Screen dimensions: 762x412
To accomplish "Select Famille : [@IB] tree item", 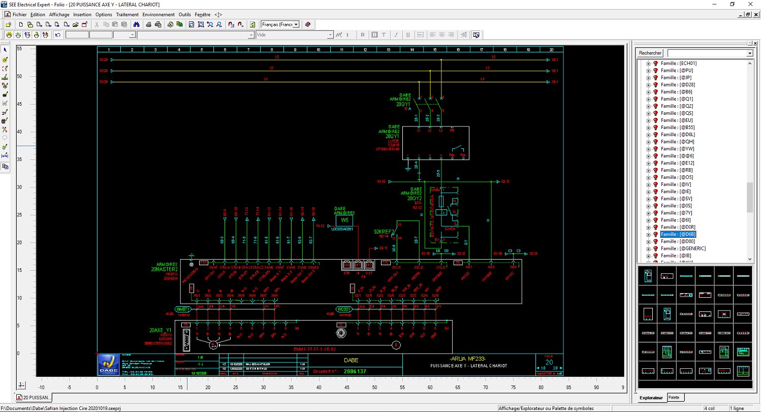I will click(676, 256).
